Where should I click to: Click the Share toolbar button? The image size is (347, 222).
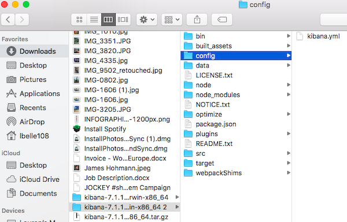(x=197, y=20)
